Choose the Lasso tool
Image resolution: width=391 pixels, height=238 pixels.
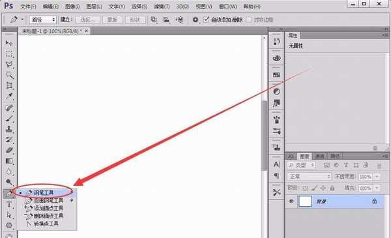pyautogui.click(x=9, y=65)
